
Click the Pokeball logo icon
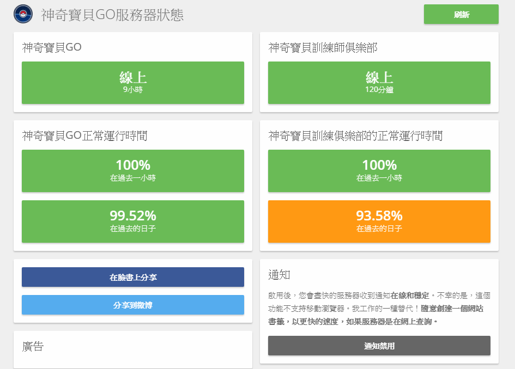23,15
